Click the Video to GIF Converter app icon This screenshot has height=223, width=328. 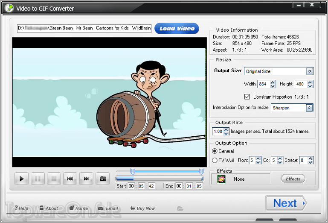click(x=9, y=9)
